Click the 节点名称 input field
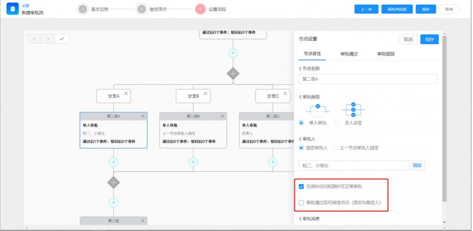 pyautogui.click(x=368, y=79)
